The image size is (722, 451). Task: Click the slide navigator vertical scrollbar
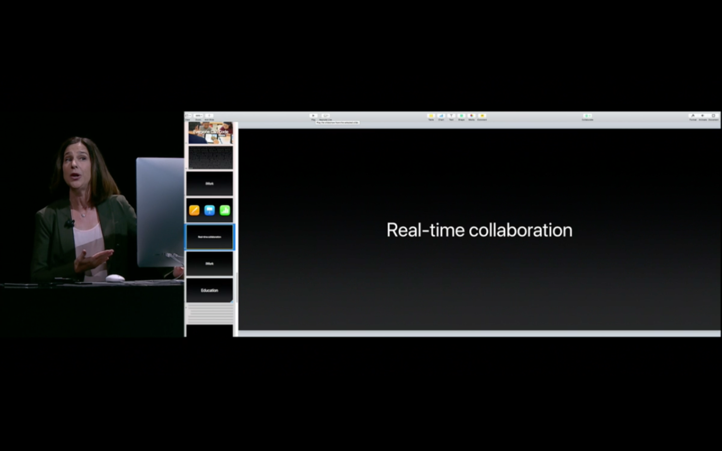point(236,288)
